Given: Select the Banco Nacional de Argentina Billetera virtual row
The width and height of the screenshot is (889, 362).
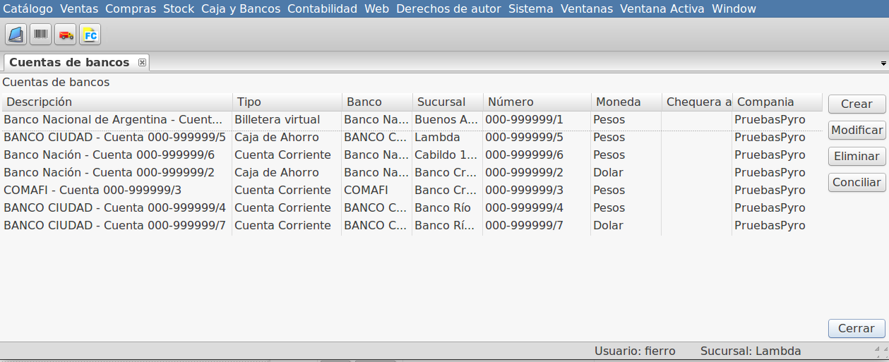Looking at the screenshot, I should point(412,120).
